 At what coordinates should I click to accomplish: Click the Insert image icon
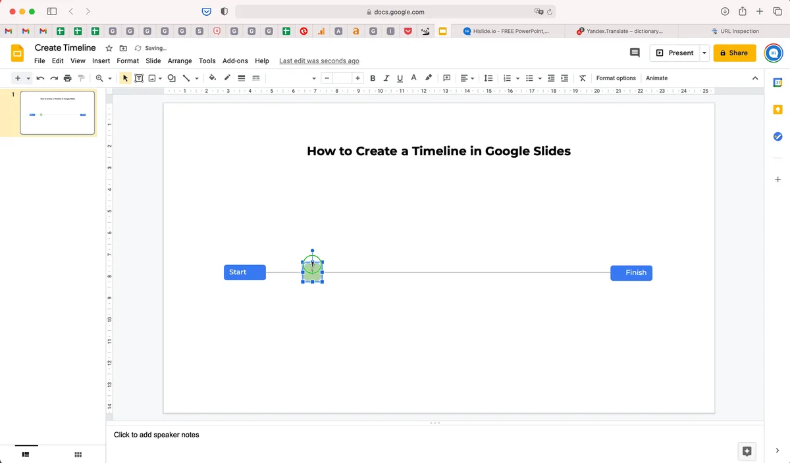coord(152,78)
